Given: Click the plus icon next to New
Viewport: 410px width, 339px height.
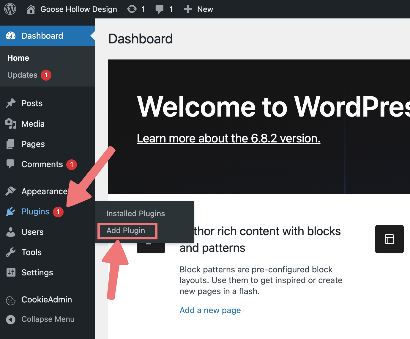Looking at the screenshot, I should pos(188,9).
